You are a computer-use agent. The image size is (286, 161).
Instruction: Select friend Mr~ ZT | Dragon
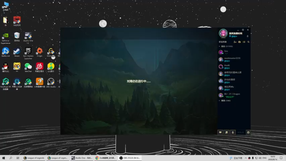[234, 95]
